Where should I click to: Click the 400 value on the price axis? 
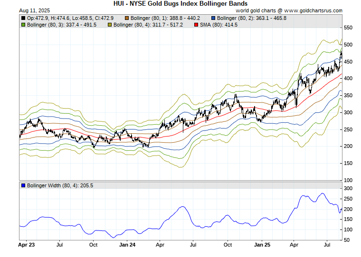pyautogui.click(x=349, y=79)
